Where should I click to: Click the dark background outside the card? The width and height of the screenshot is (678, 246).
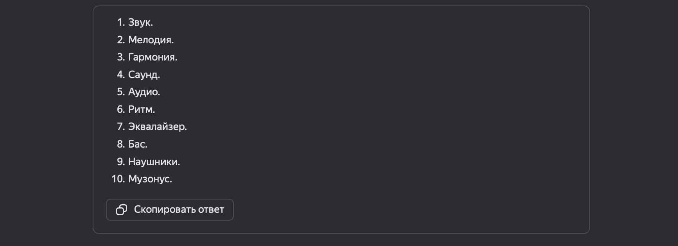(x=39, y=123)
